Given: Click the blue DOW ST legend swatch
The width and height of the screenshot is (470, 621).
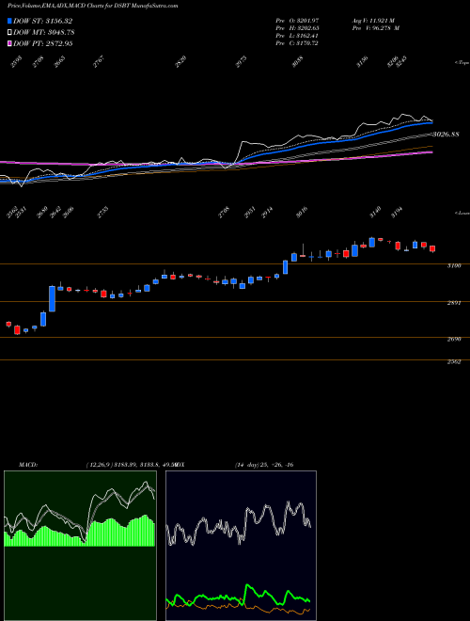Looking at the screenshot, I should (x=9, y=21).
